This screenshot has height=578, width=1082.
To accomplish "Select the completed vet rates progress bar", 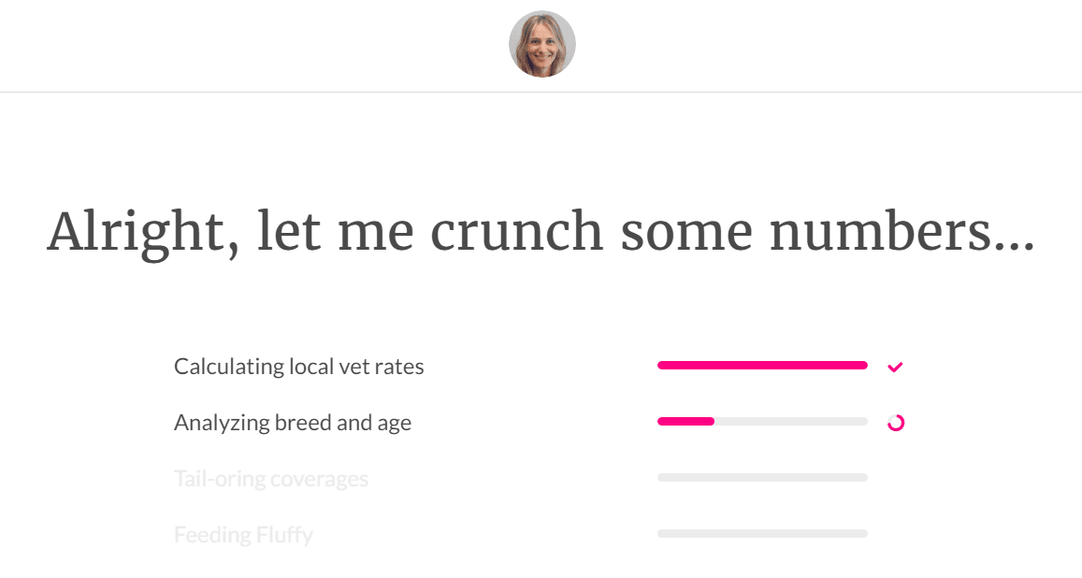I will [x=762, y=366].
